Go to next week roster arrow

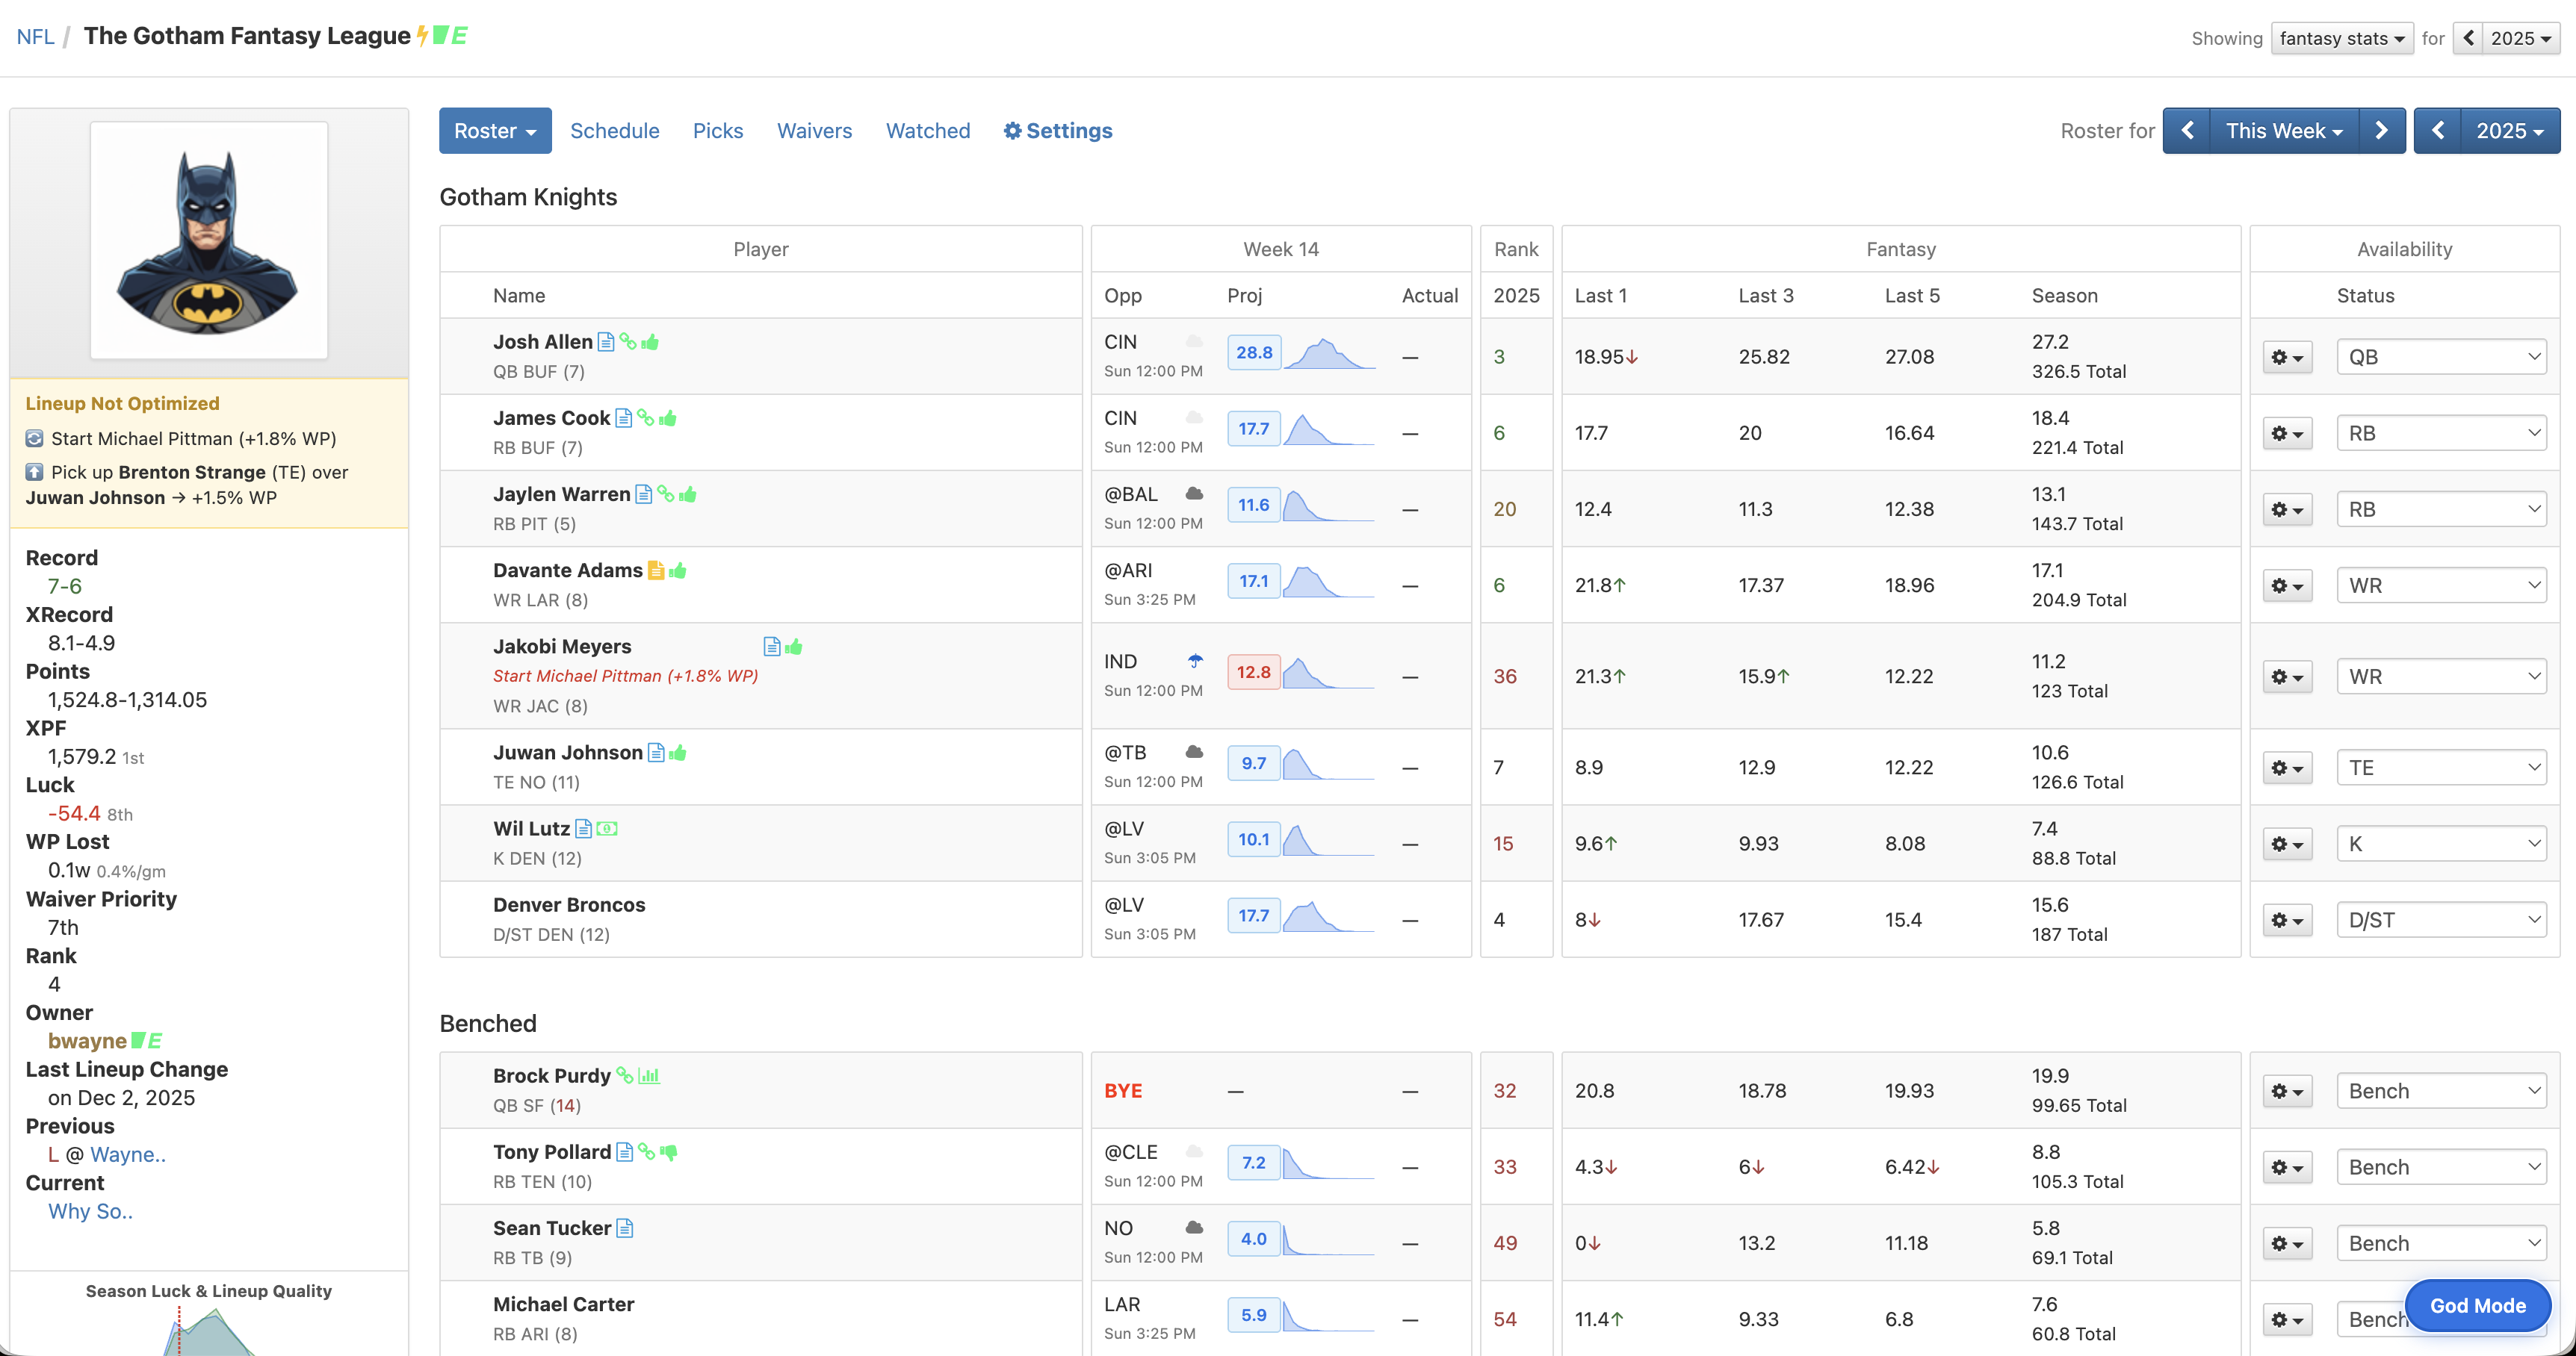tap(2381, 131)
